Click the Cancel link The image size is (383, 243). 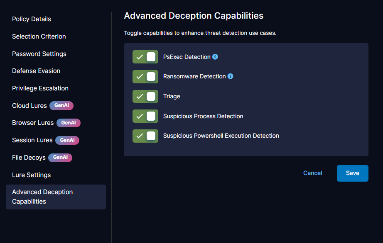312,173
